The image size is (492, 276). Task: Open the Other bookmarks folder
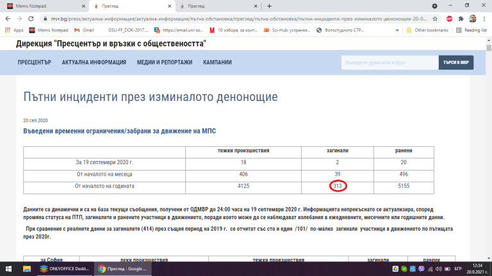pyautogui.click(x=429, y=30)
